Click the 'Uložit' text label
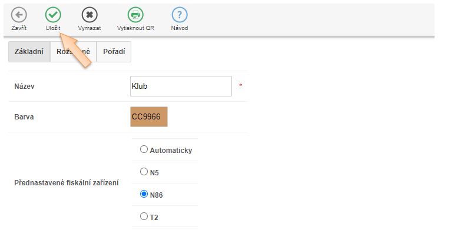The width and height of the screenshot is (454, 250). click(53, 28)
